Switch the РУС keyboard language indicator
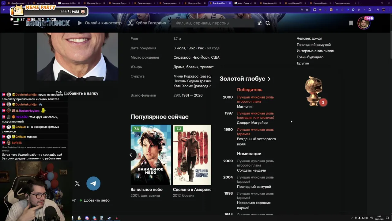This screenshot has height=221, width=392. [371, 218]
